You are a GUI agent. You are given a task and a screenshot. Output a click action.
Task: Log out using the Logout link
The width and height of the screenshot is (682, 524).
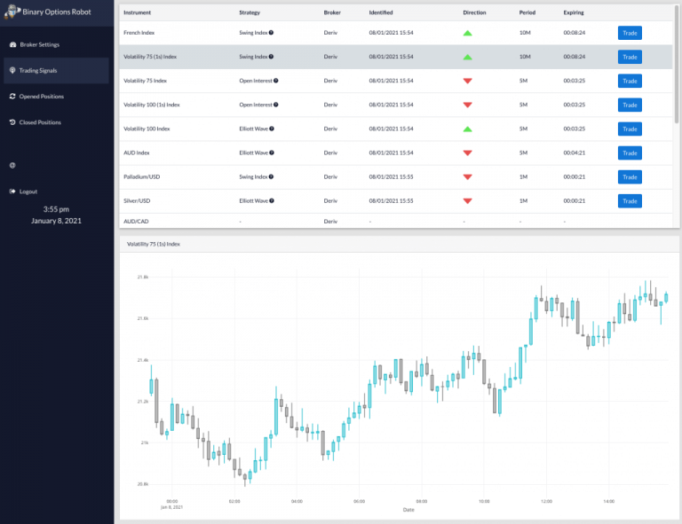(28, 192)
